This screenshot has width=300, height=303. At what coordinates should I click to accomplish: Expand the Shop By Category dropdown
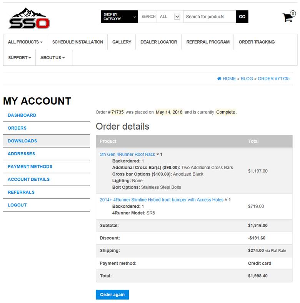point(119,17)
